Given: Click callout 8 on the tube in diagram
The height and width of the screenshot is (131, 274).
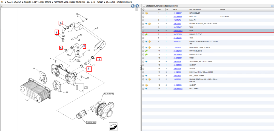Looking at the screenshot, I should tap(97, 28).
